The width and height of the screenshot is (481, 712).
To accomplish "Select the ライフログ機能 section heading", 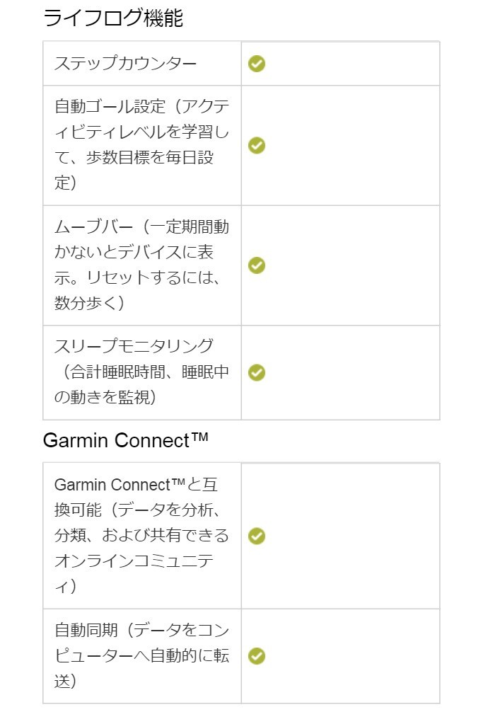I will point(113,18).
